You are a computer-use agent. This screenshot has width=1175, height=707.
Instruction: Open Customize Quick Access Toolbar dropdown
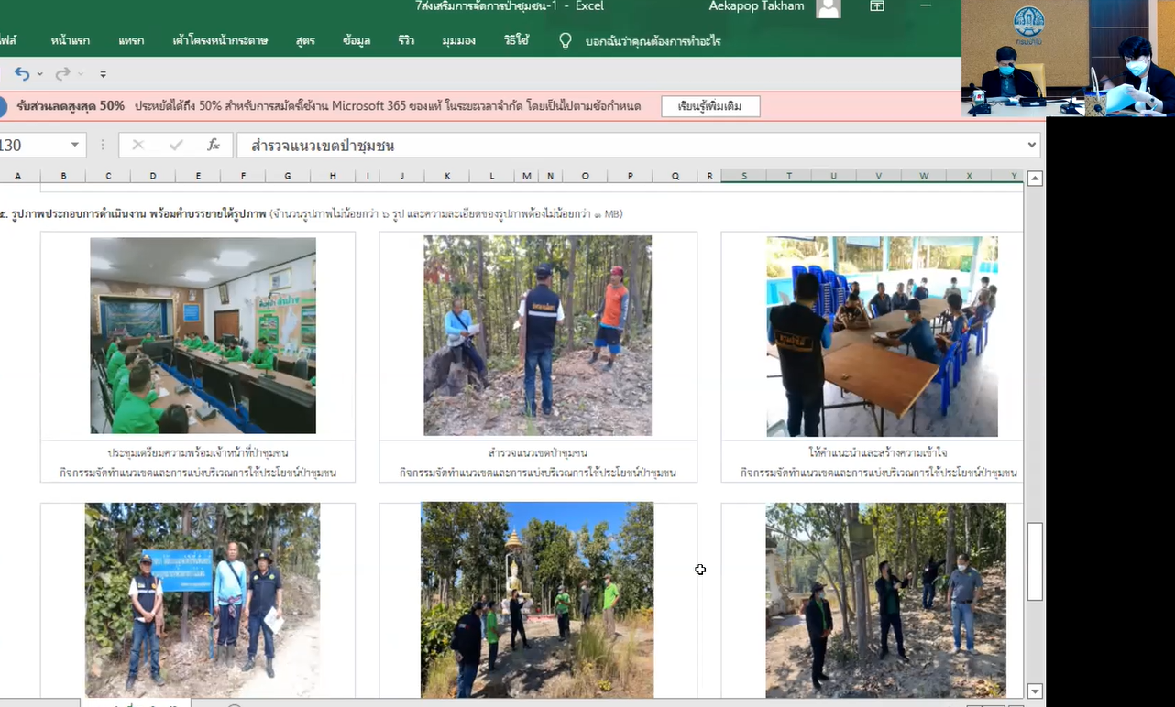(103, 74)
